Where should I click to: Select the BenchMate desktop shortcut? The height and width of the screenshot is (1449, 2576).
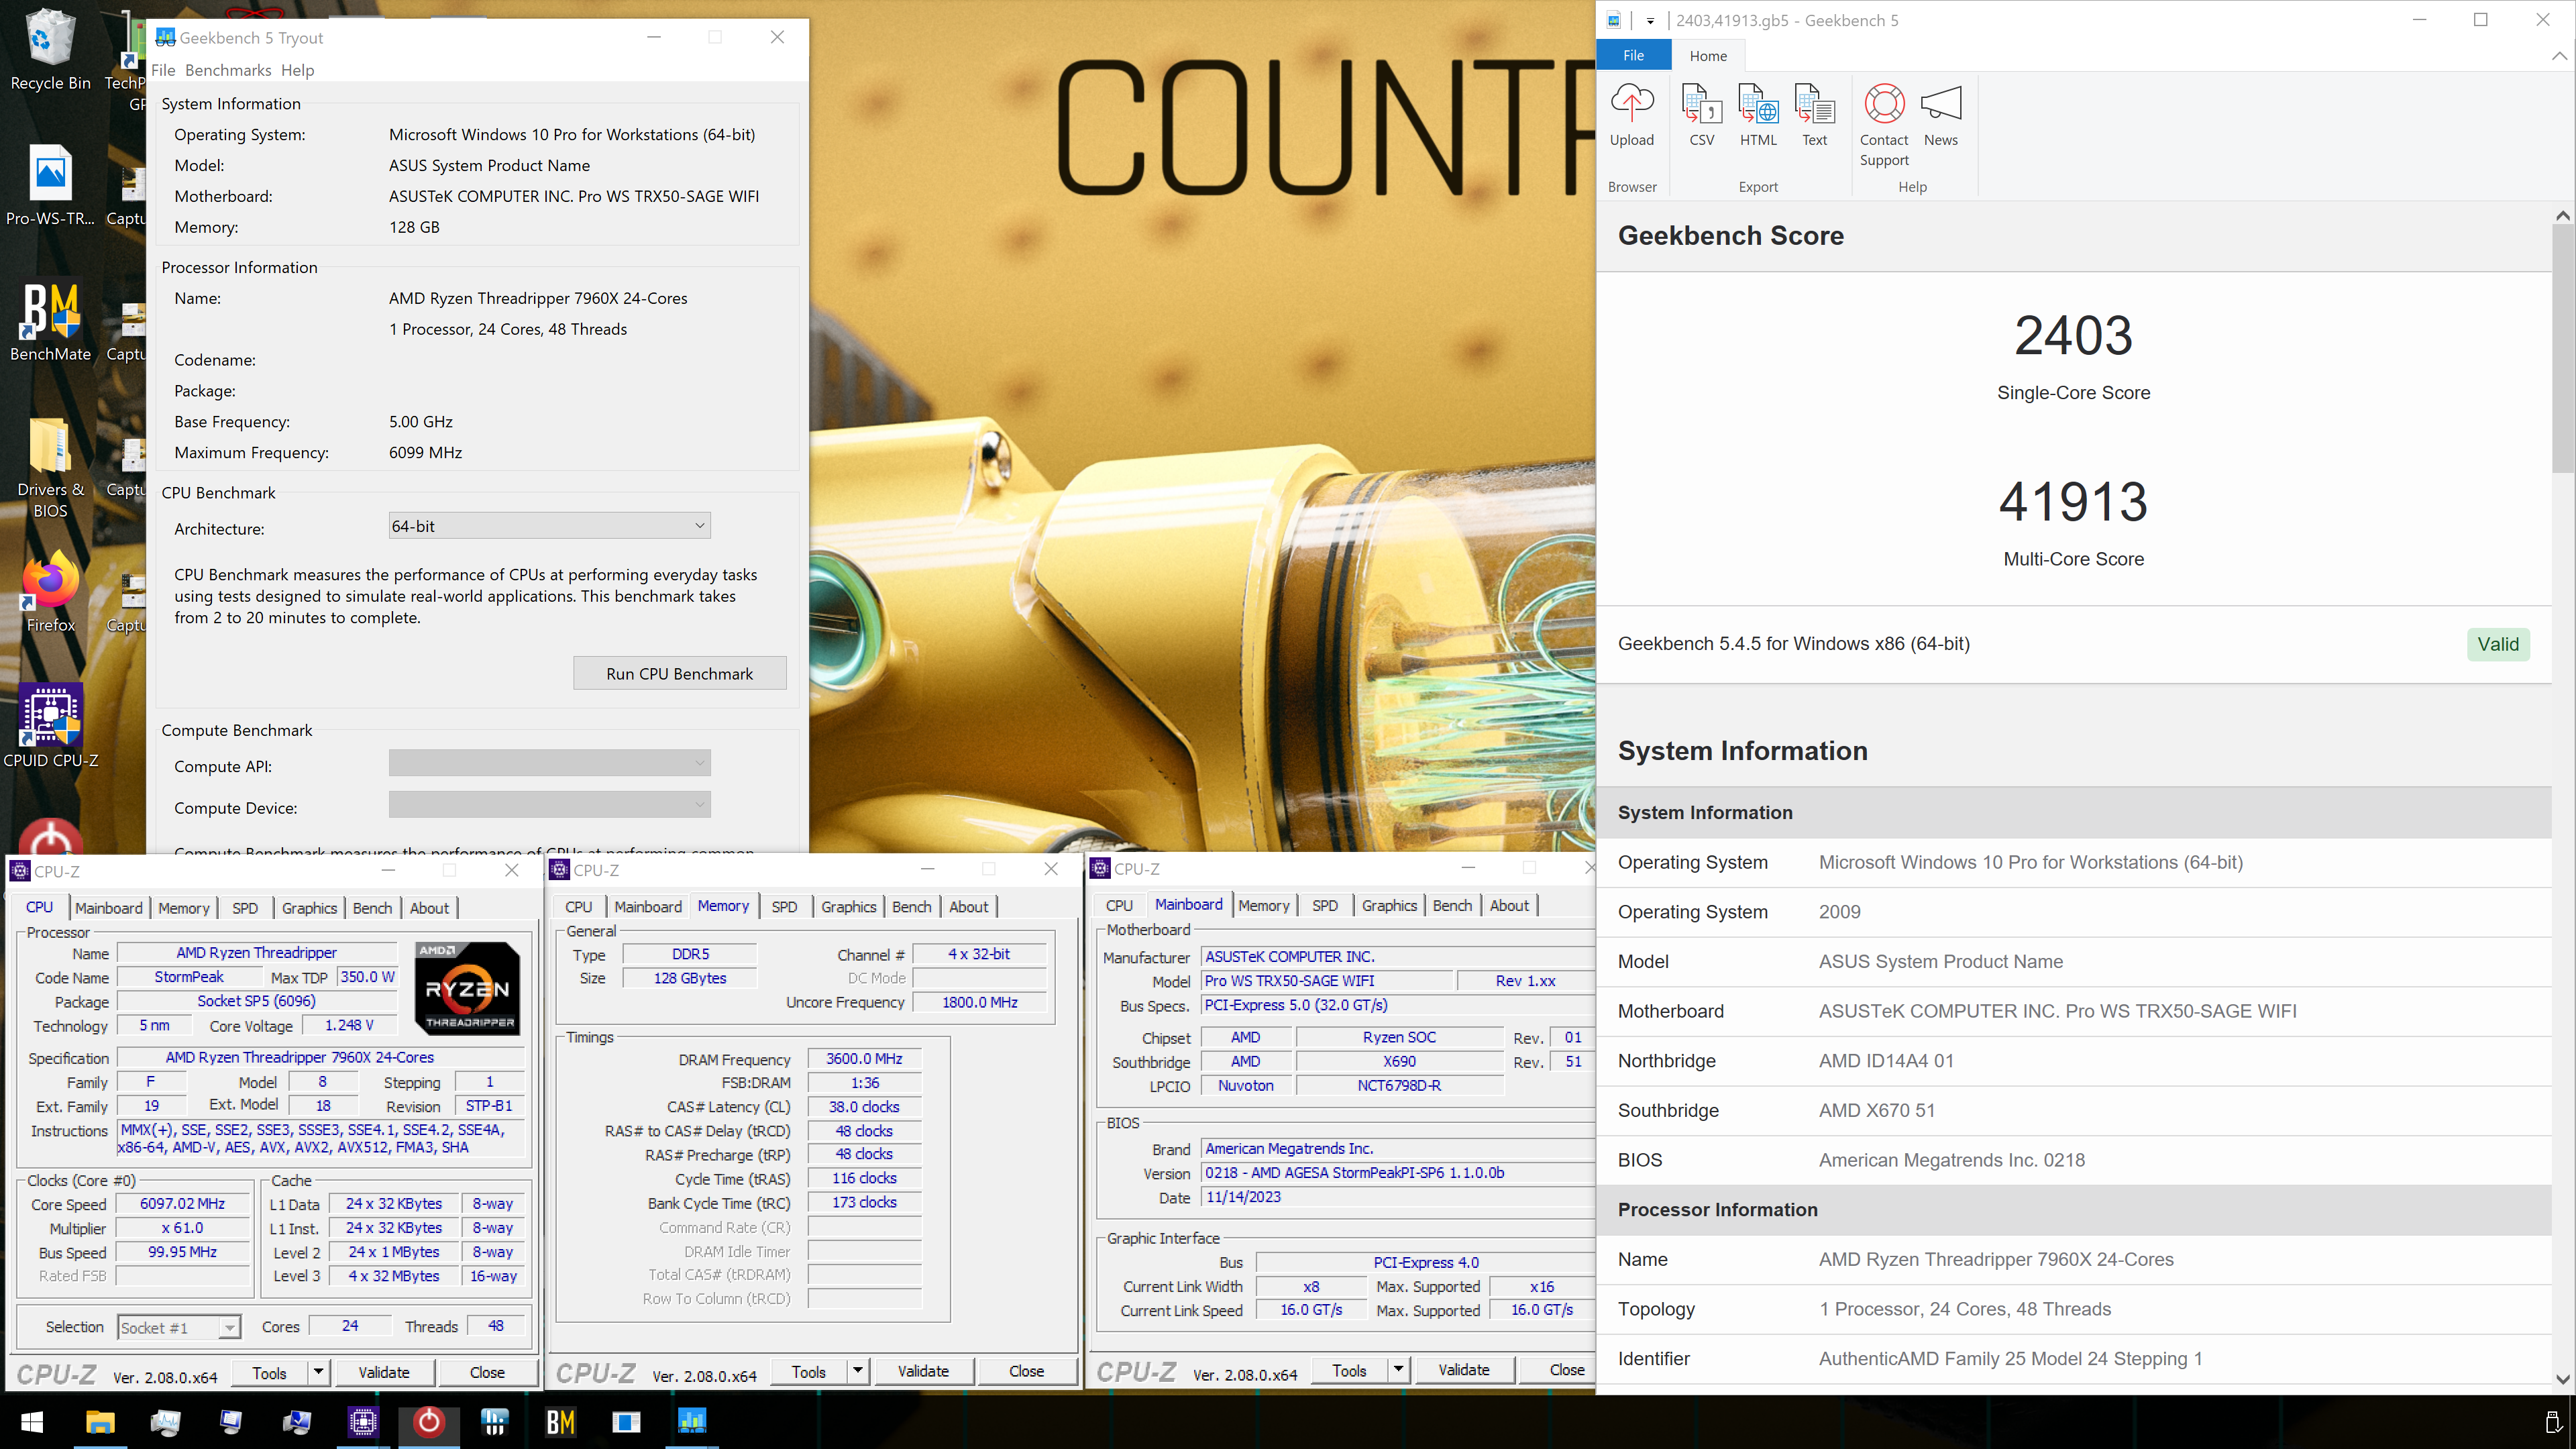pyautogui.click(x=50, y=322)
